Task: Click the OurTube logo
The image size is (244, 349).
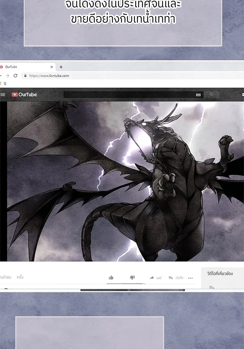Action: [x=24, y=95]
